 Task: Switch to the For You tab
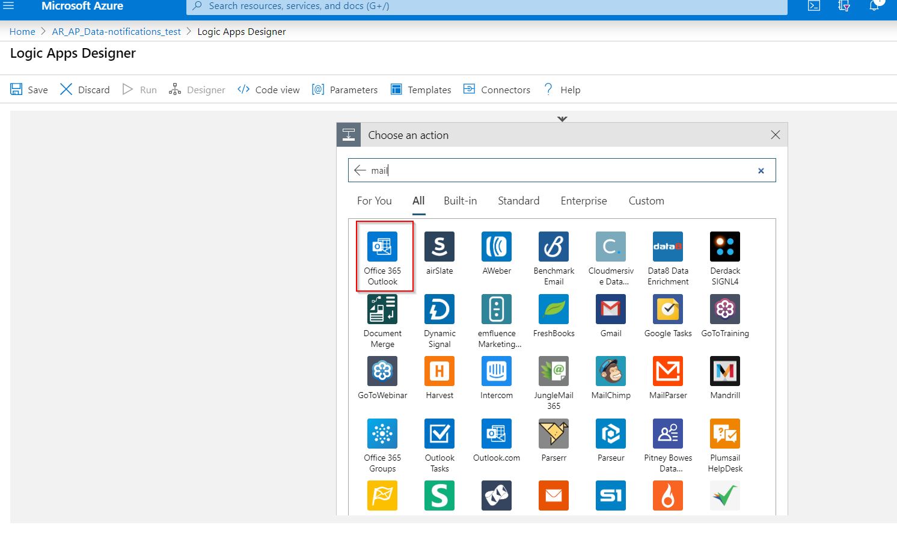coord(374,201)
